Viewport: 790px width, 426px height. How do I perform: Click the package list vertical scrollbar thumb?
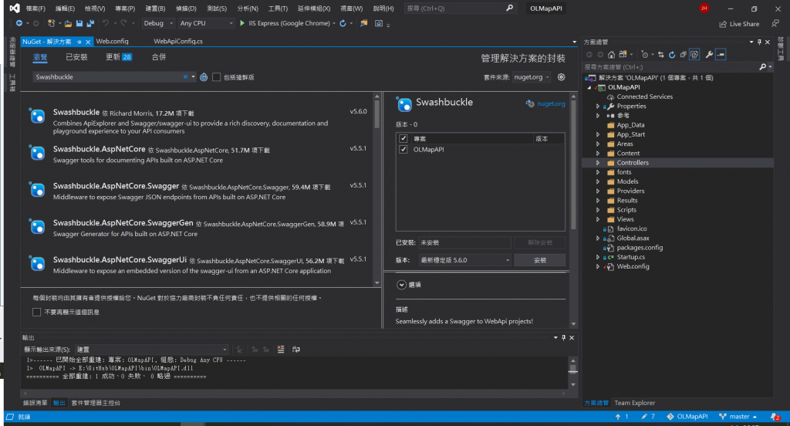376,114
